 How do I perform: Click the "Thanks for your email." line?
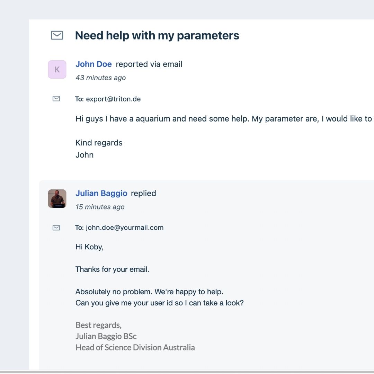click(112, 269)
